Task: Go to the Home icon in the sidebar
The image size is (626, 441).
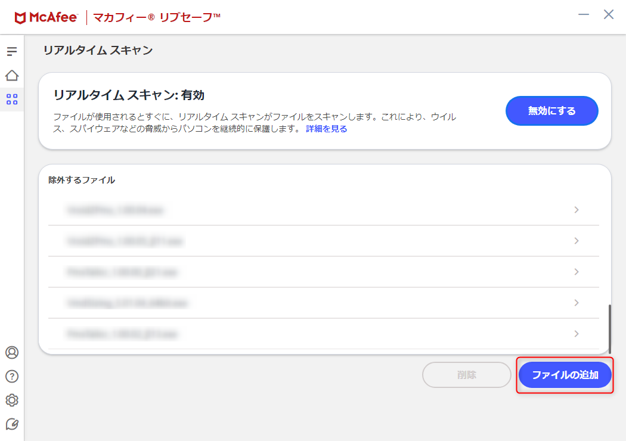Action: tap(12, 76)
